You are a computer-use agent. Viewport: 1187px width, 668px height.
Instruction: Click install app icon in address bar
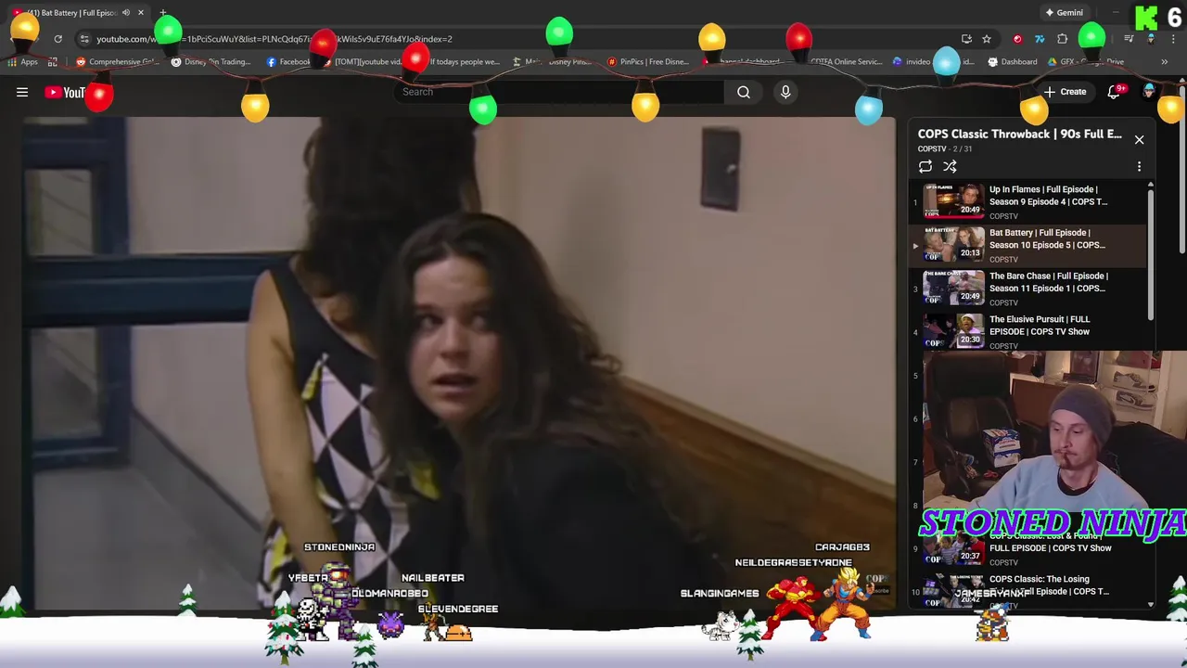pyautogui.click(x=966, y=39)
